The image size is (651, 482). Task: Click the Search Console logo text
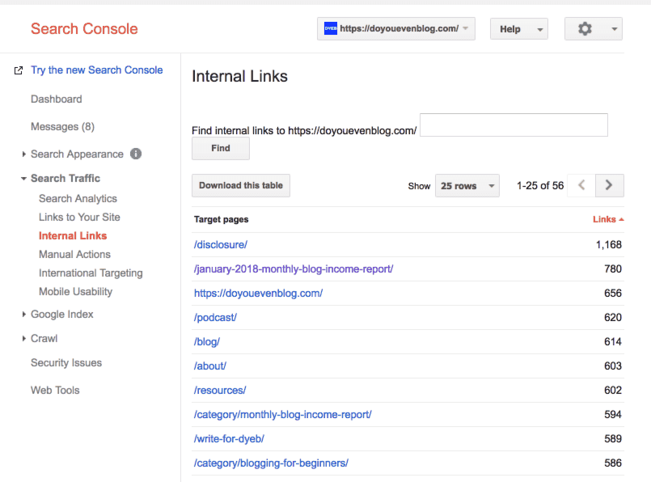point(84,28)
